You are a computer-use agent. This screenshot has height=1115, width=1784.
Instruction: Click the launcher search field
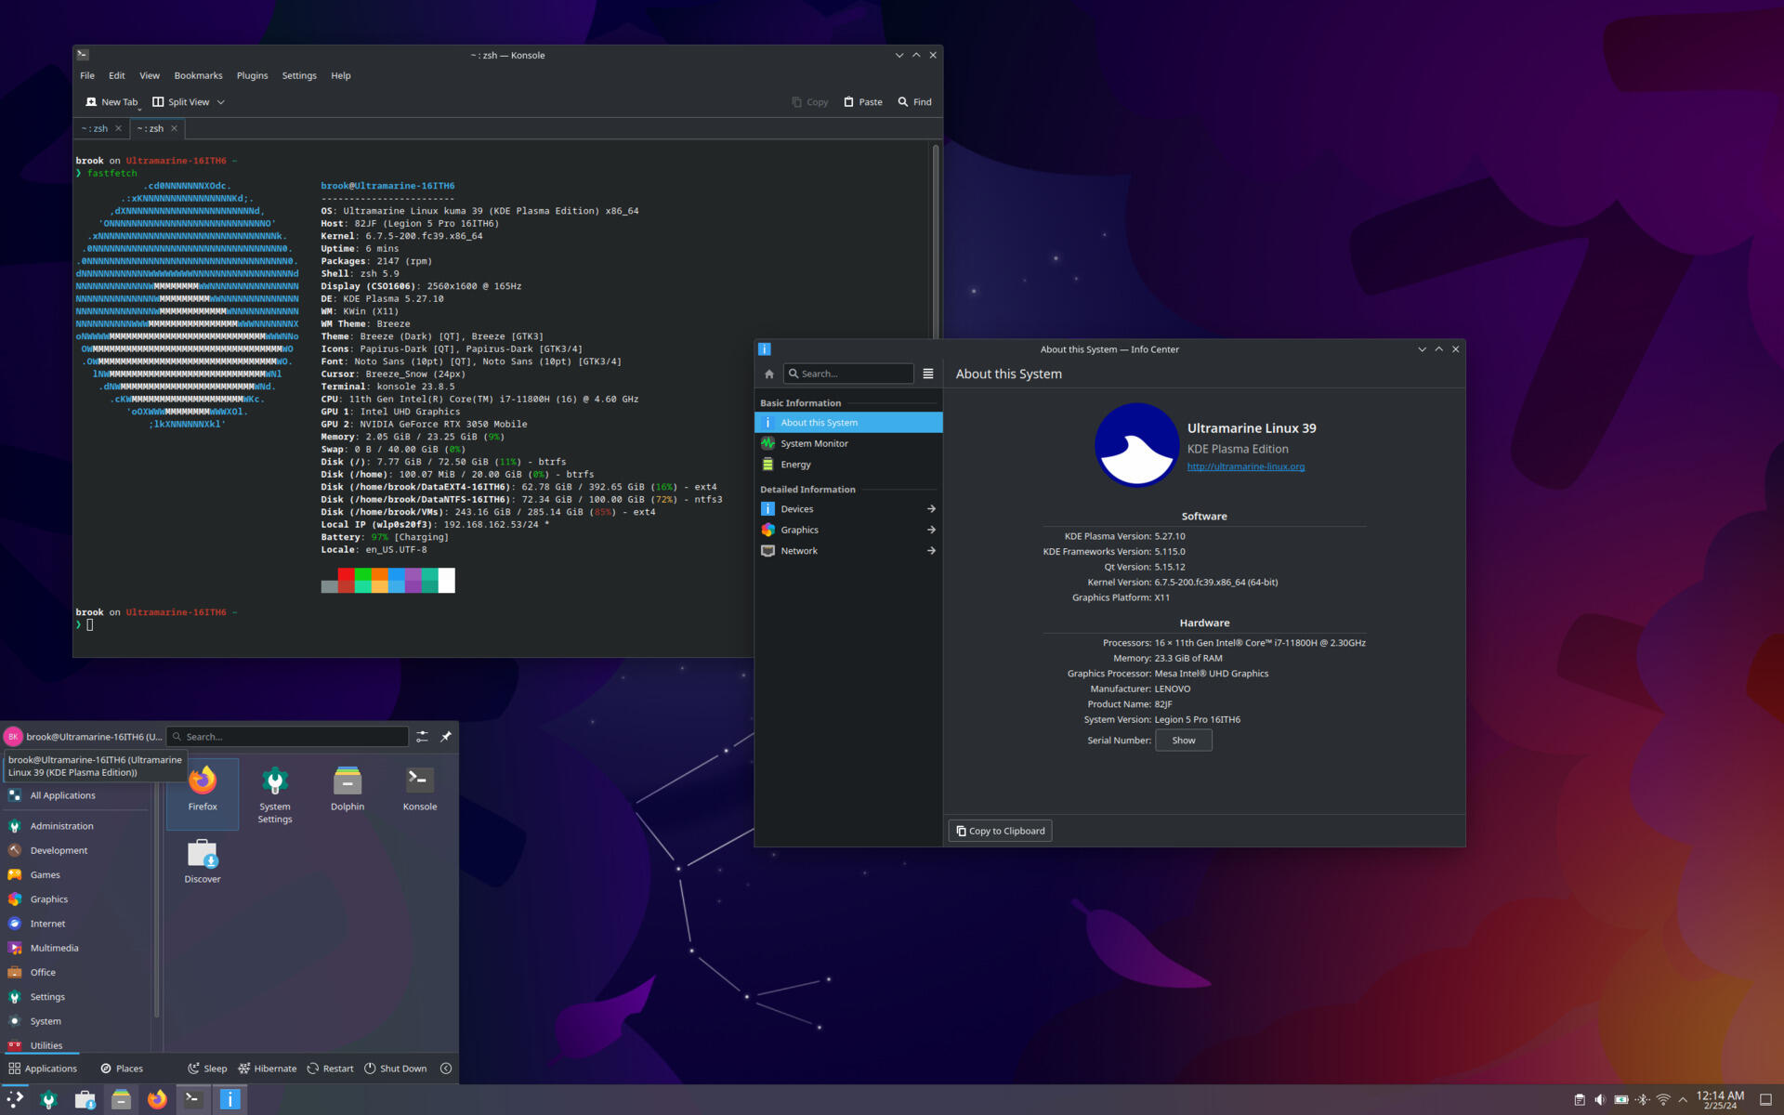tap(287, 737)
